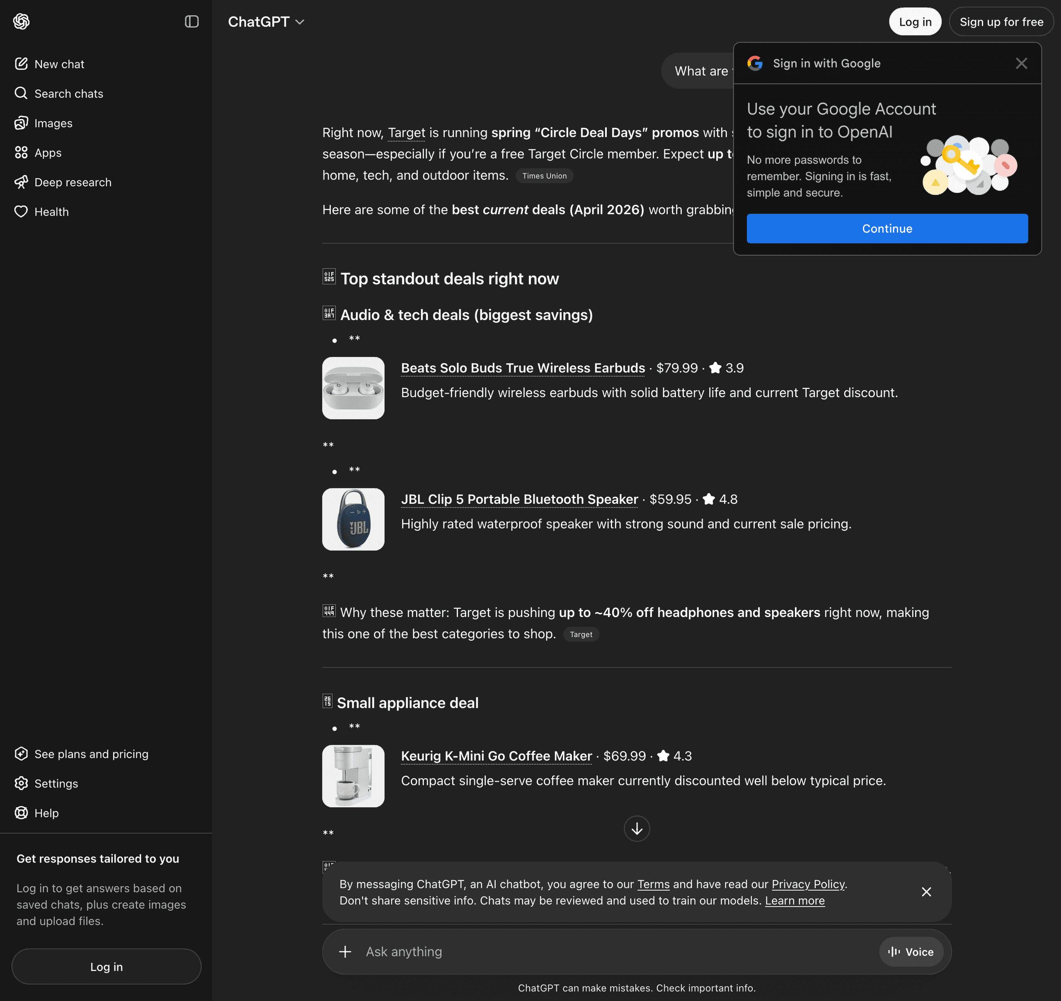Click the OpenAI logo in sidebar
Viewport: 1061px width, 1001px height.
click(x=22, y=21)
